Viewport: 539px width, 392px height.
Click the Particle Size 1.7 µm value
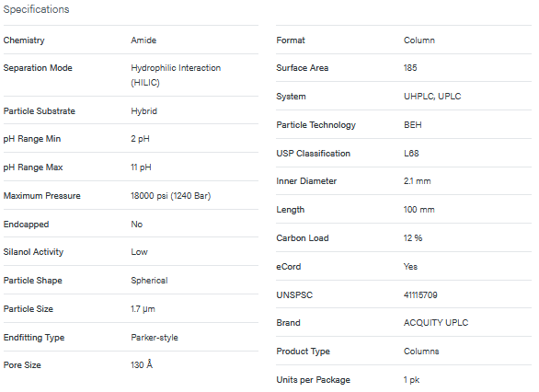143,309
